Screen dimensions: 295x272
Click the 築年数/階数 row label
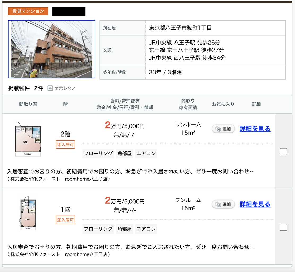tap(114, 72)
